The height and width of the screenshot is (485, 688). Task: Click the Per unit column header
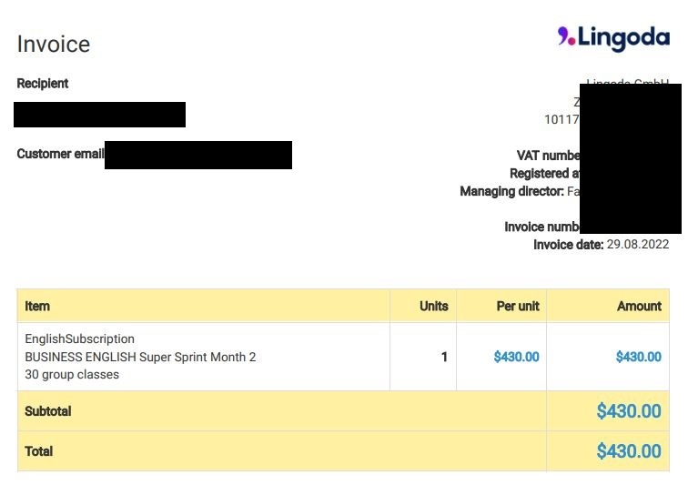click(518, 306)
